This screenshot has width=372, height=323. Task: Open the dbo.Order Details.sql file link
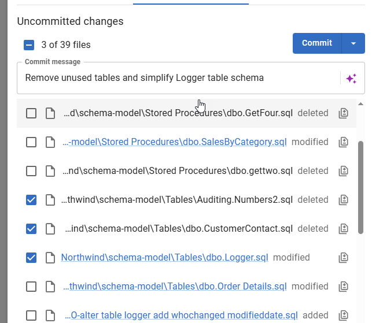175,287
